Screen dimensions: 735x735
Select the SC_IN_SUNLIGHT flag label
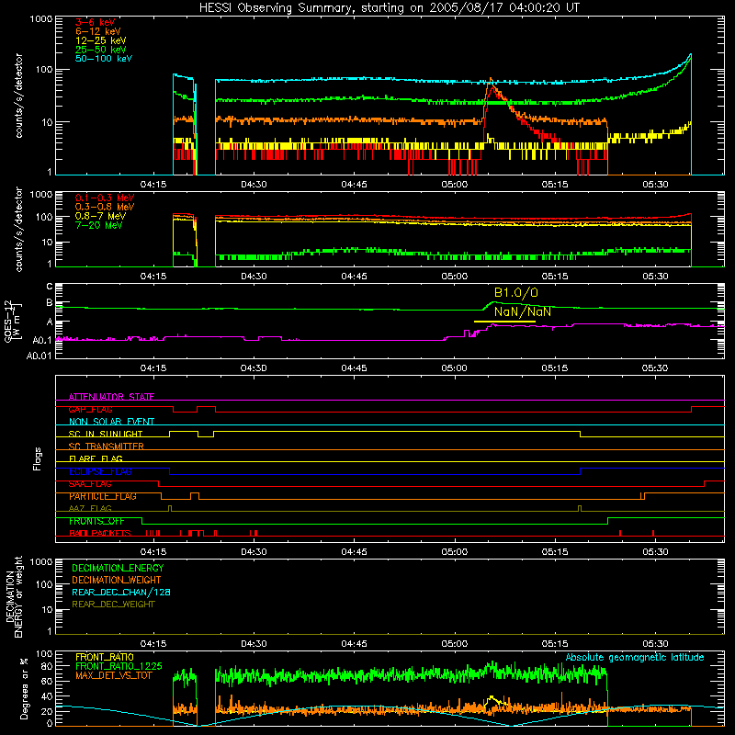point(106,434)
